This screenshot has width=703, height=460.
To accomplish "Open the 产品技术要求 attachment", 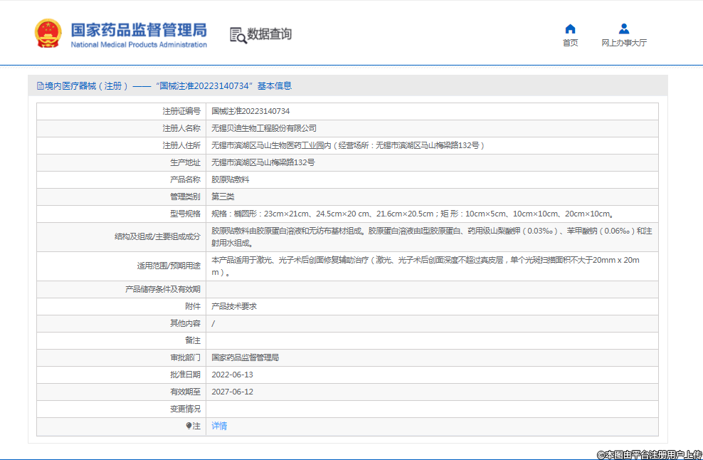I will point(234,306).
